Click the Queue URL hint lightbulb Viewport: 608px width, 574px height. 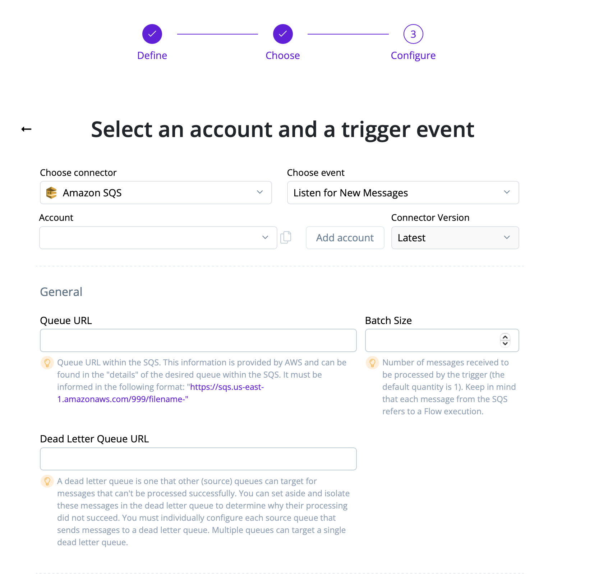[47, 363]
